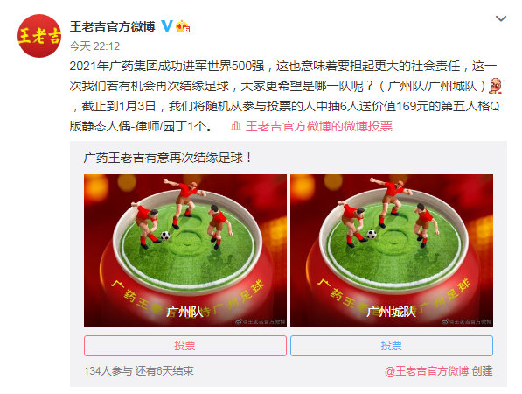Click the 134人参与 participant count text
This screenshot has width=522, height=394.
(x=108, y=371)
